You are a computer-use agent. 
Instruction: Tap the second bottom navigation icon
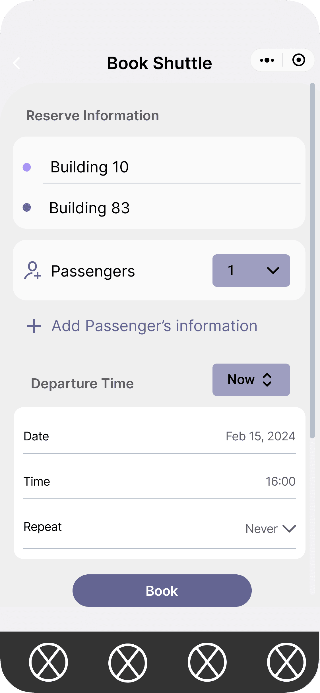tap(128, 662)
